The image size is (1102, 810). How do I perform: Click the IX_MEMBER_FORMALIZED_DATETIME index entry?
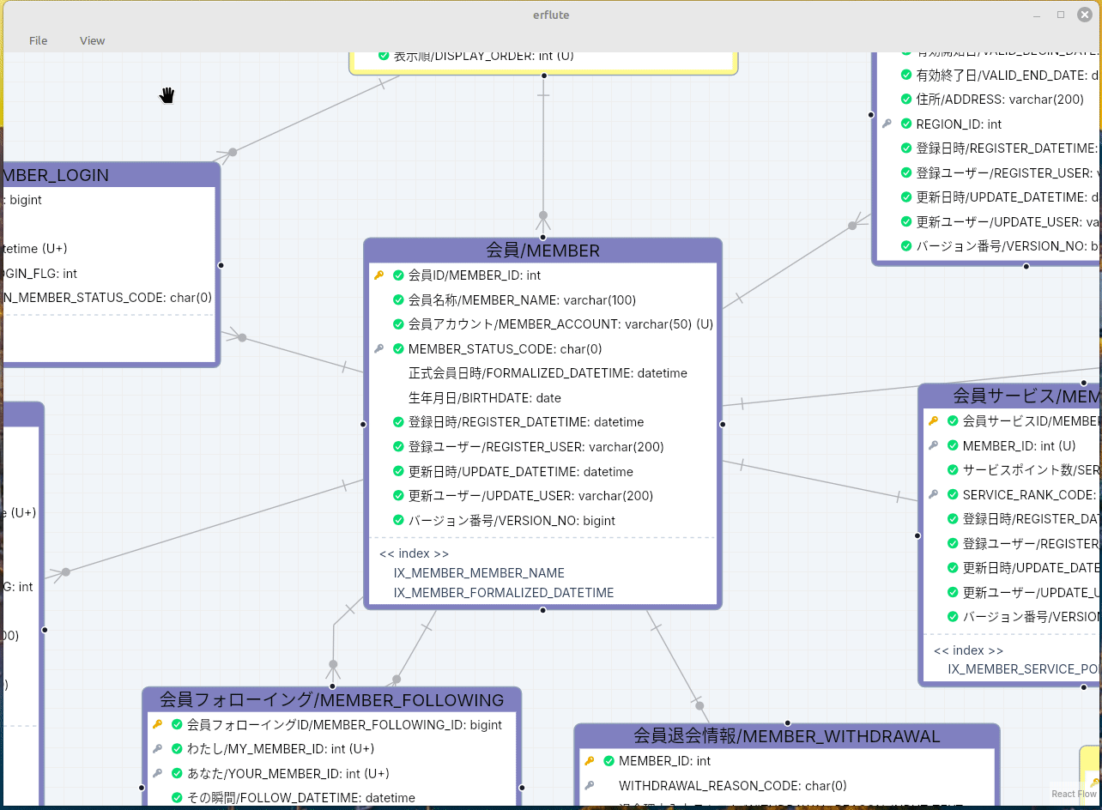(504, 593)
